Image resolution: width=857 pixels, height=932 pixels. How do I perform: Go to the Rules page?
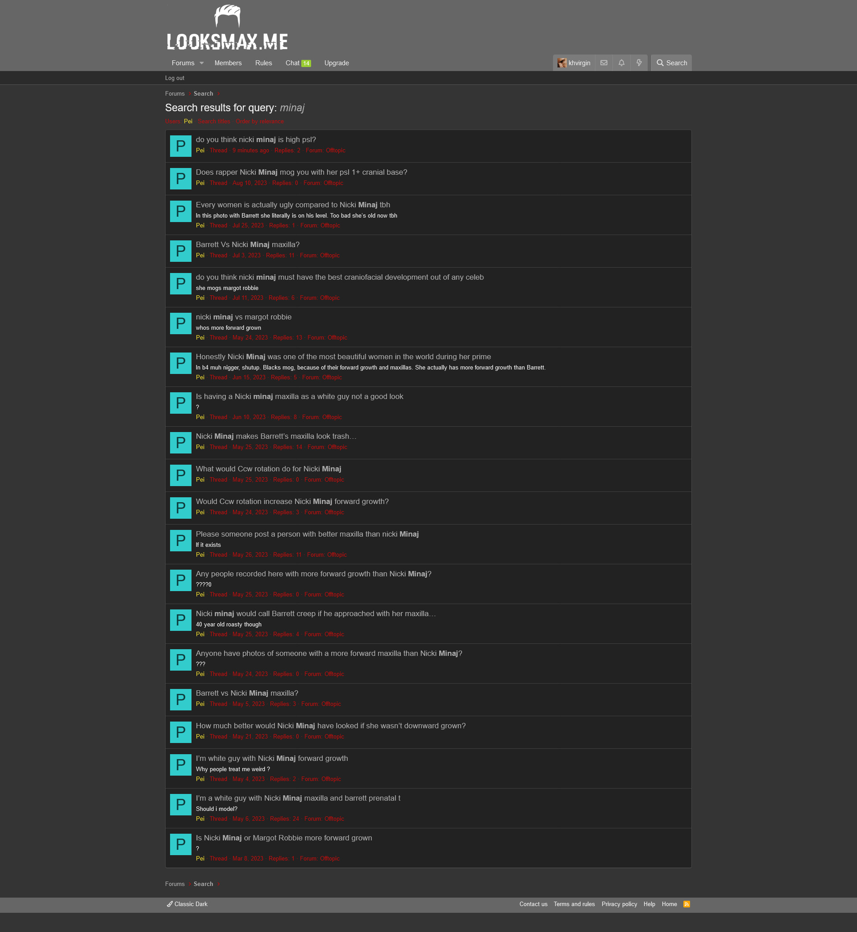pos(263,63)
